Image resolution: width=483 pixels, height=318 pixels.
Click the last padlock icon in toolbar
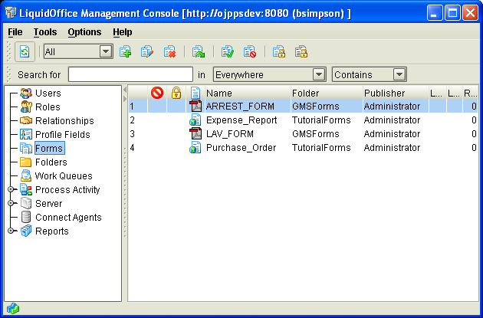click(x=301, y=51)
